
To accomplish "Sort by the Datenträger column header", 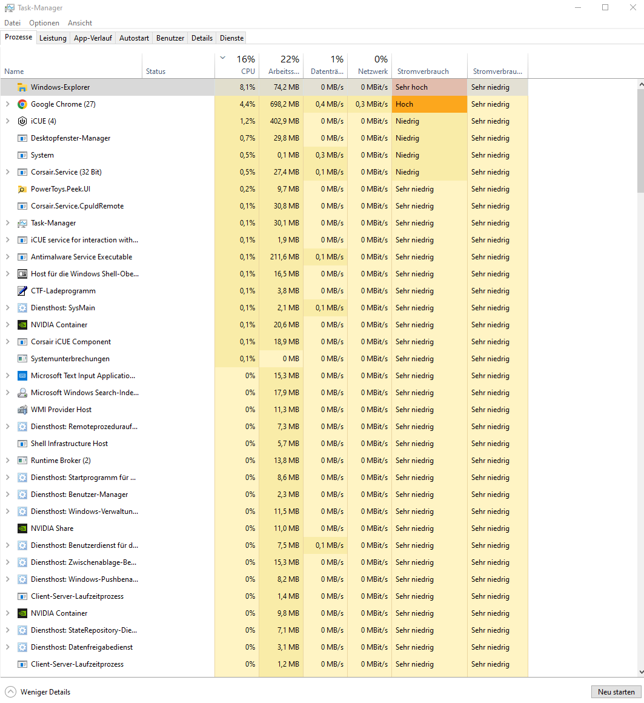I will click(326, 65).
